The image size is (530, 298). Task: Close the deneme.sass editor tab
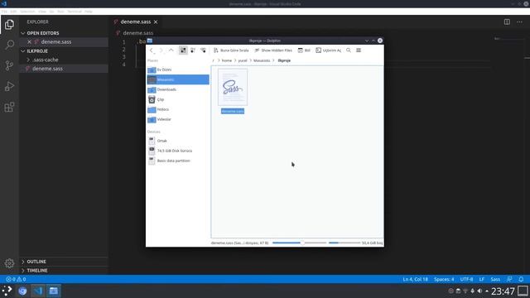[156, 22]
